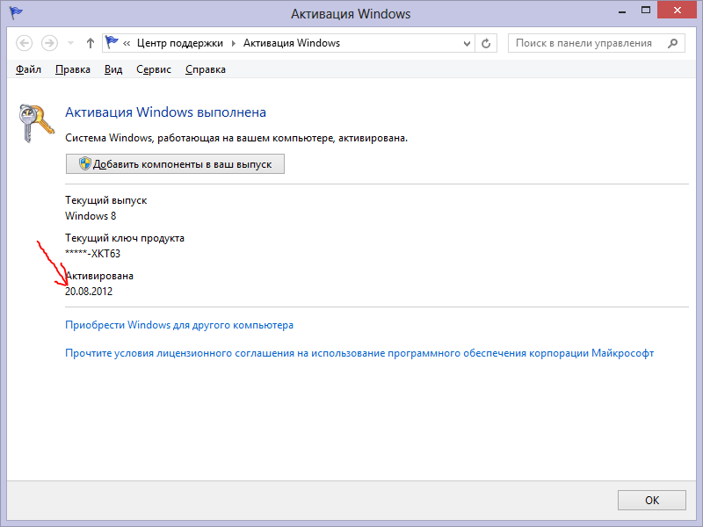Viewport: 703px width, 527px height.
Task: Click the Back navigation arrow
Action: pos(25,43)
